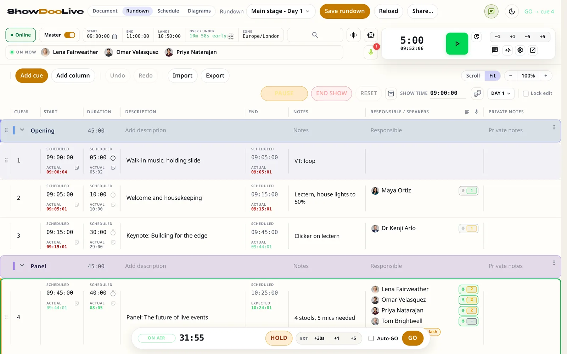567x354 pixels.
Task: Open the Main stage - Day 1 rundown dropdown
Action: (x=280, y=11)
